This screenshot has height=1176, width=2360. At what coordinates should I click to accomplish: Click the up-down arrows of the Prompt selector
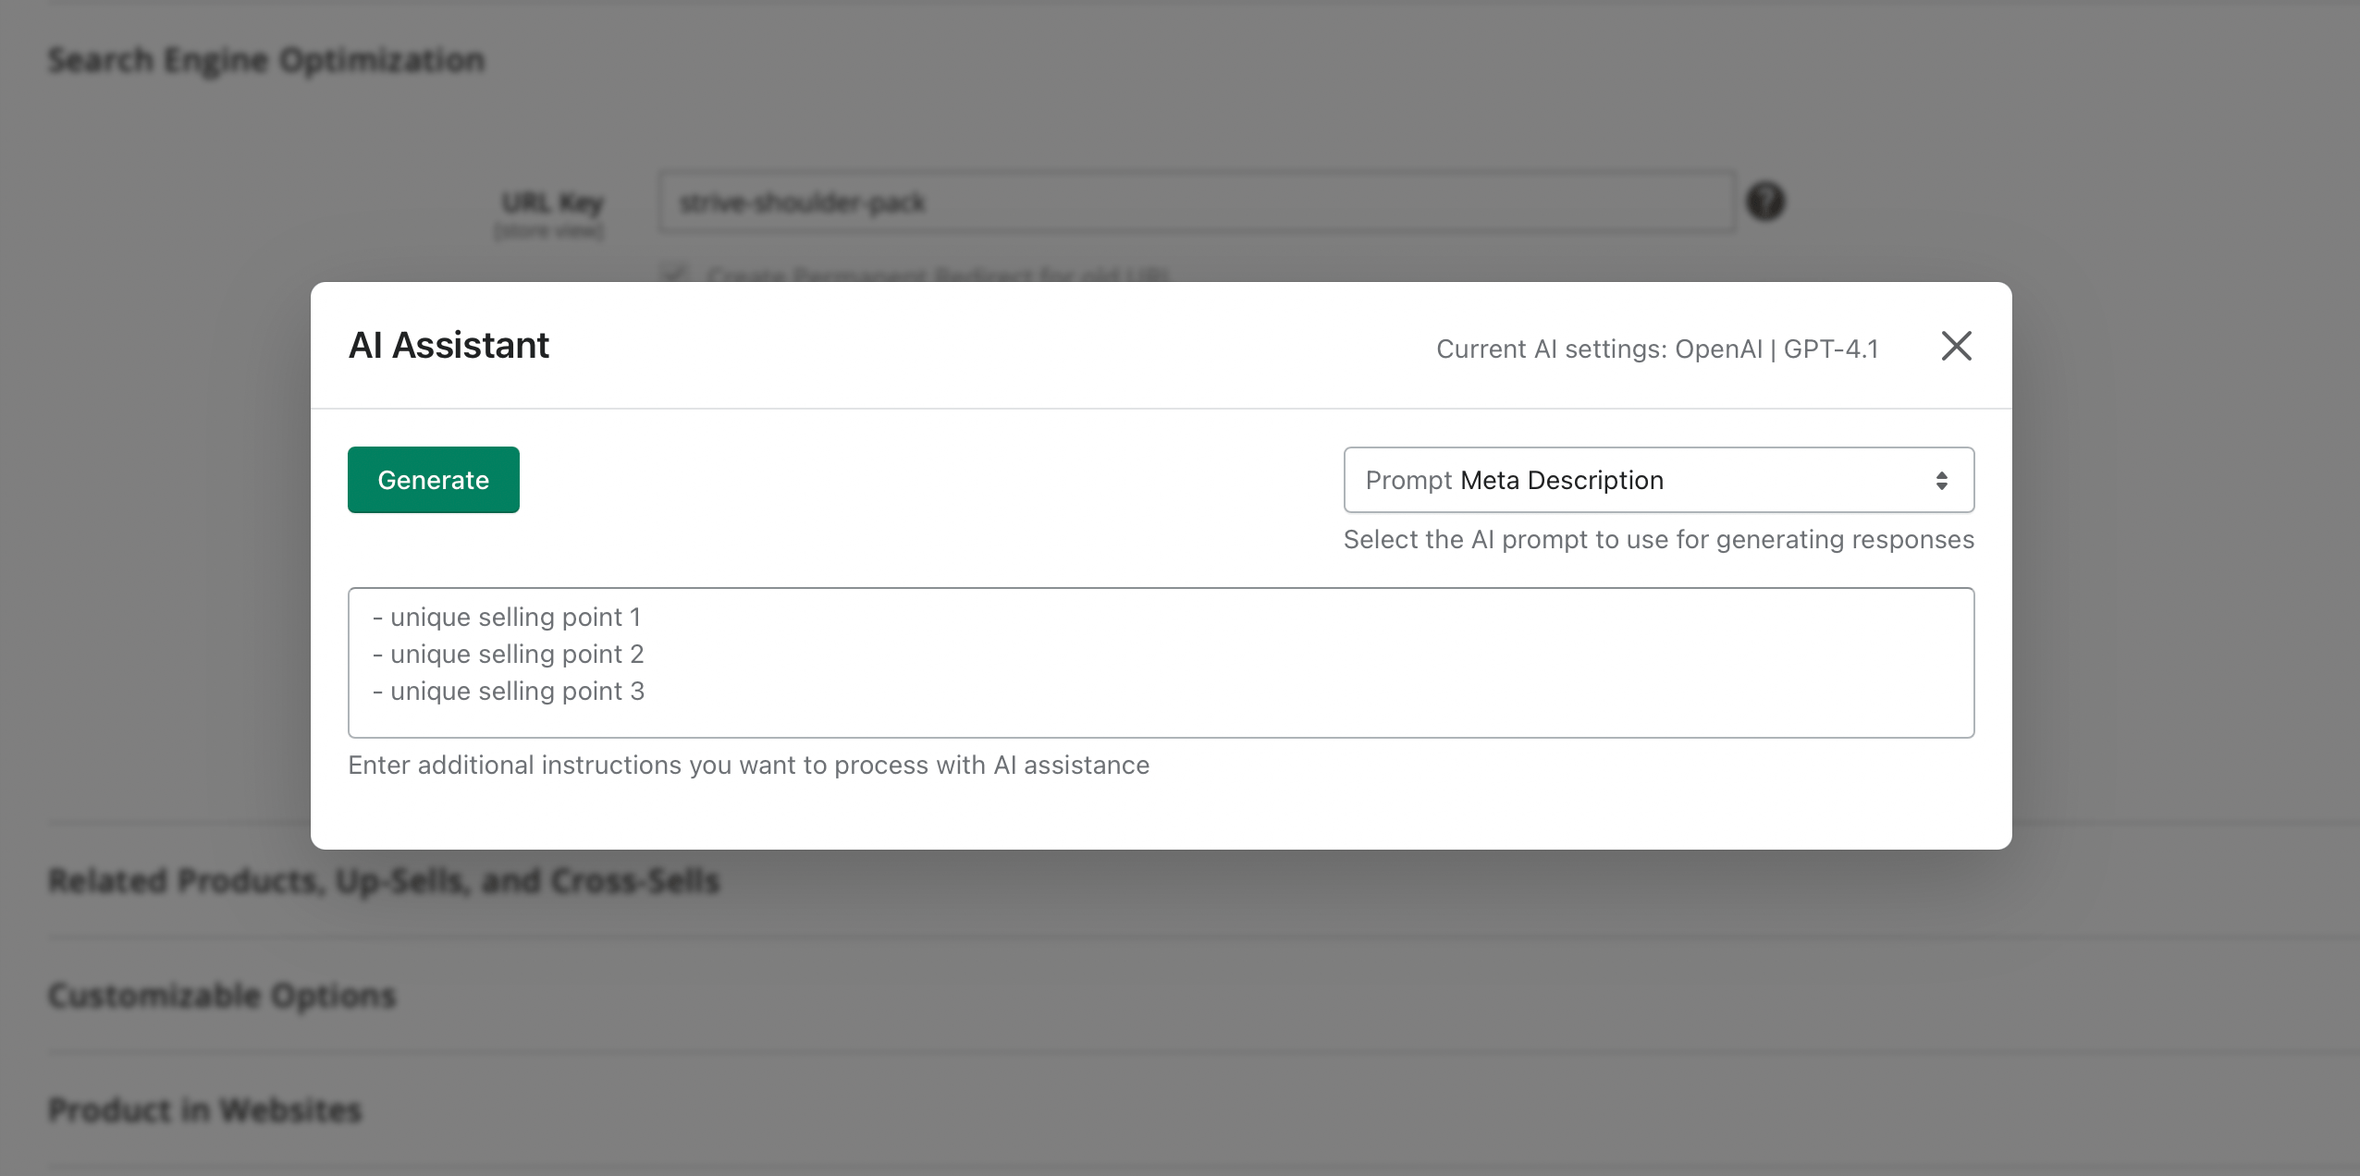pos(1941,481)
